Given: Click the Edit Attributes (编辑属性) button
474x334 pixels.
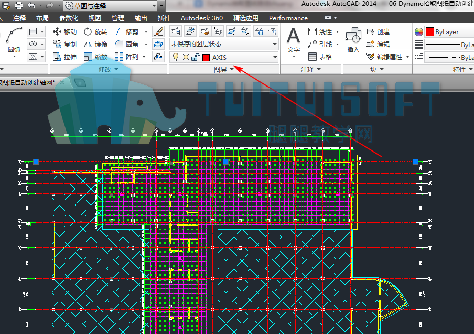Looking at the screenshot, I should 387,57.
